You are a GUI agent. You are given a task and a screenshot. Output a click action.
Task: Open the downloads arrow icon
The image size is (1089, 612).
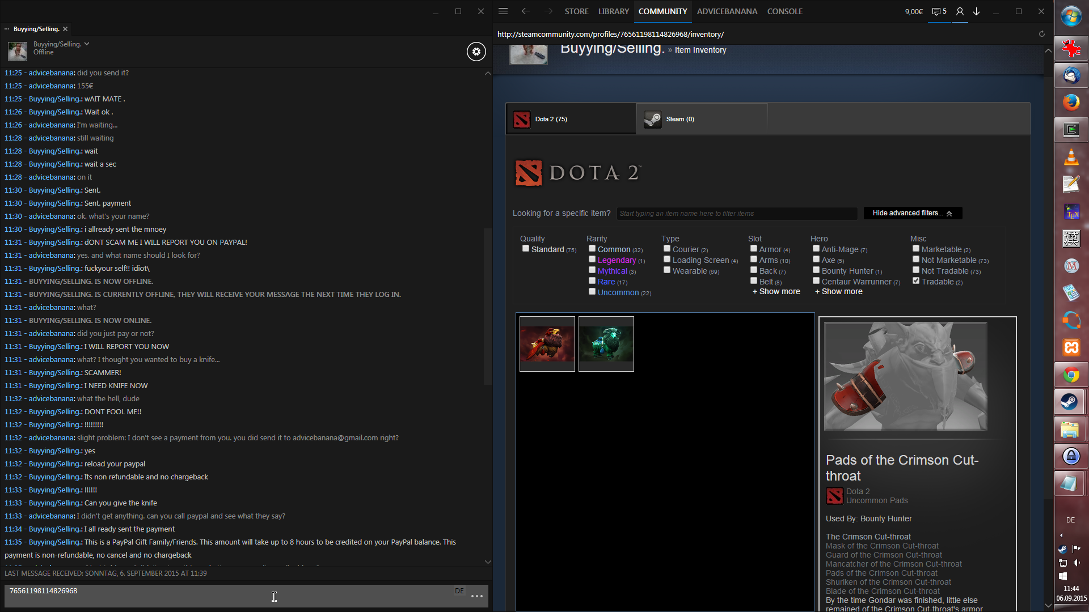[x=976, y=11]
